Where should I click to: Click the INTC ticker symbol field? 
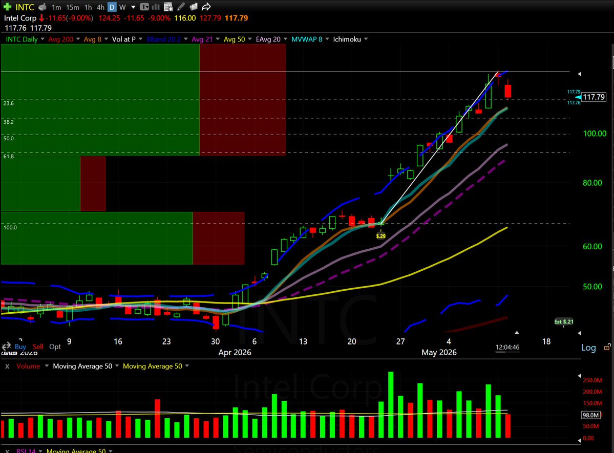pos(25,7)
